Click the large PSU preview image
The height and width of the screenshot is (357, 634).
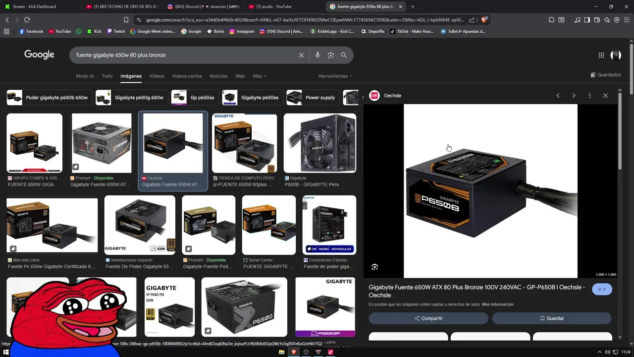490,191
